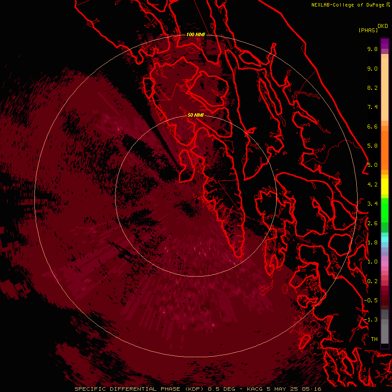Click the 1.0 scale value
This screenshot has height=392, width=392.
coord(372,262)
